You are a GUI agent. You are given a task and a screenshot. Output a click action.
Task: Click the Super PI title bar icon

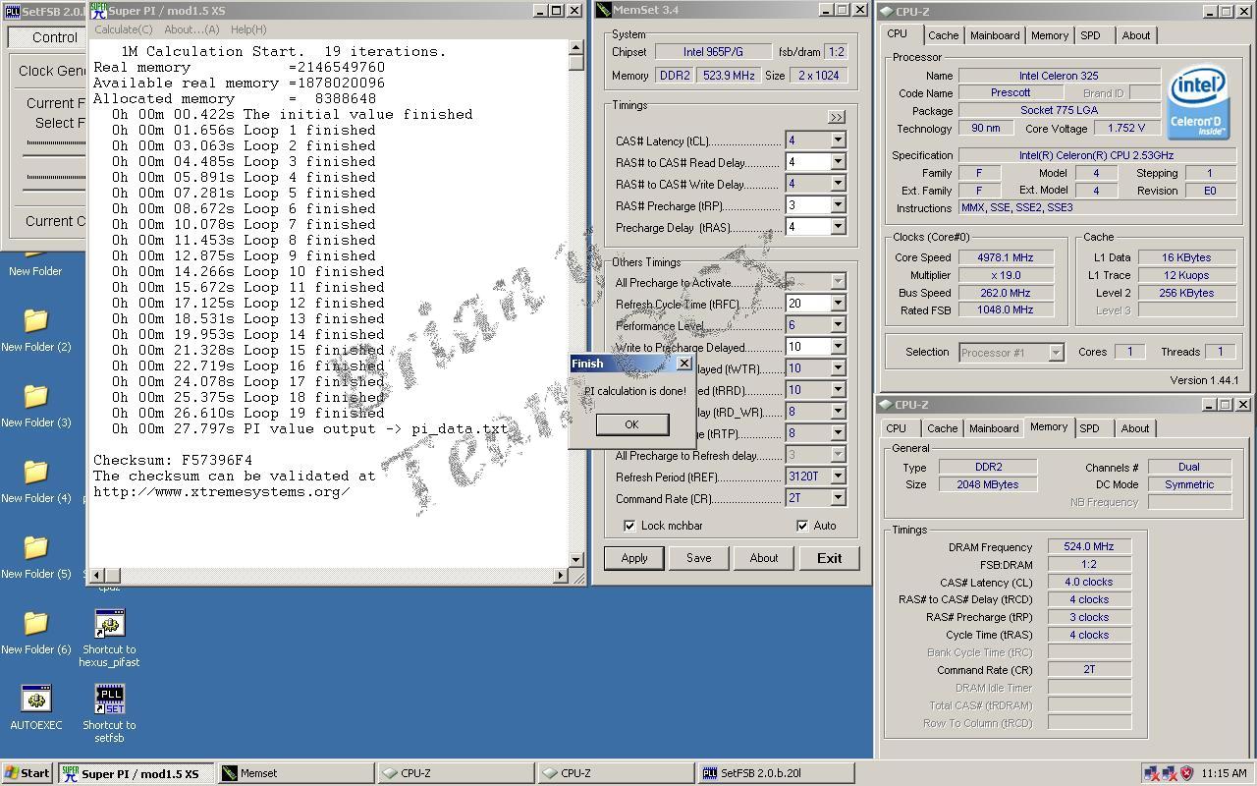98,10
